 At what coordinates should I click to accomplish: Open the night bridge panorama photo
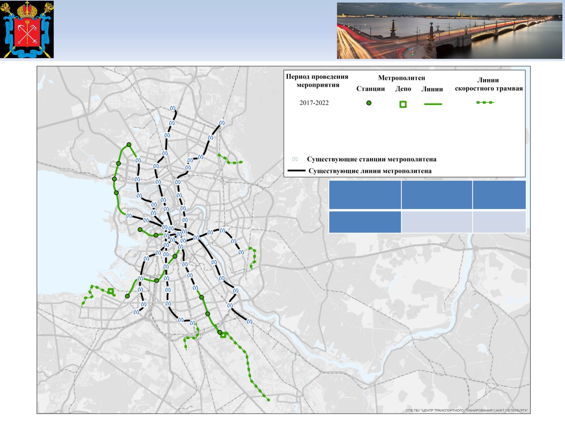[x=449, y=31]
